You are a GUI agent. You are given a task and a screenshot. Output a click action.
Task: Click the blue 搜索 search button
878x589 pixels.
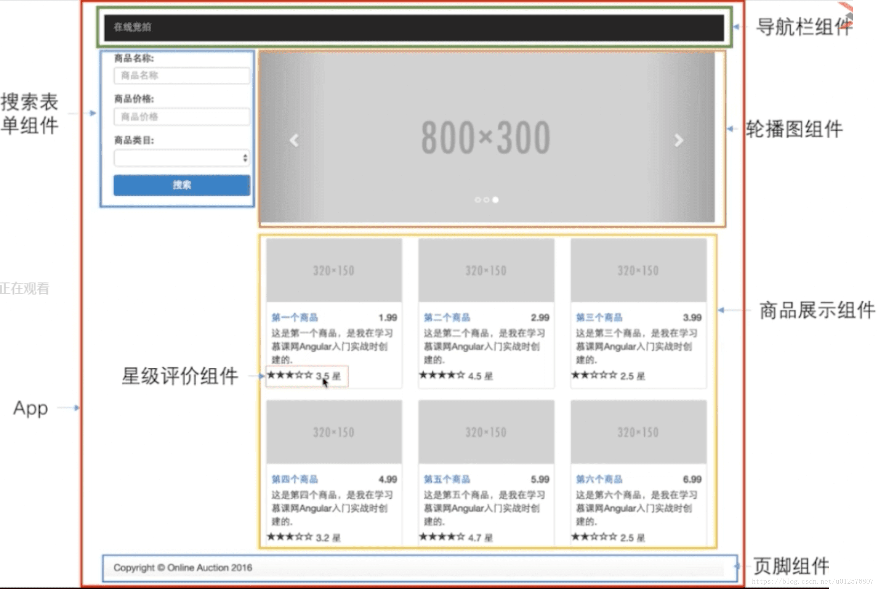pyautogui.click(x=182, y=185)
